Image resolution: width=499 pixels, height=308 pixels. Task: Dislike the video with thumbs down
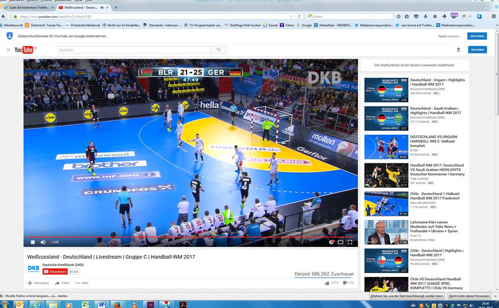(345, 283)
